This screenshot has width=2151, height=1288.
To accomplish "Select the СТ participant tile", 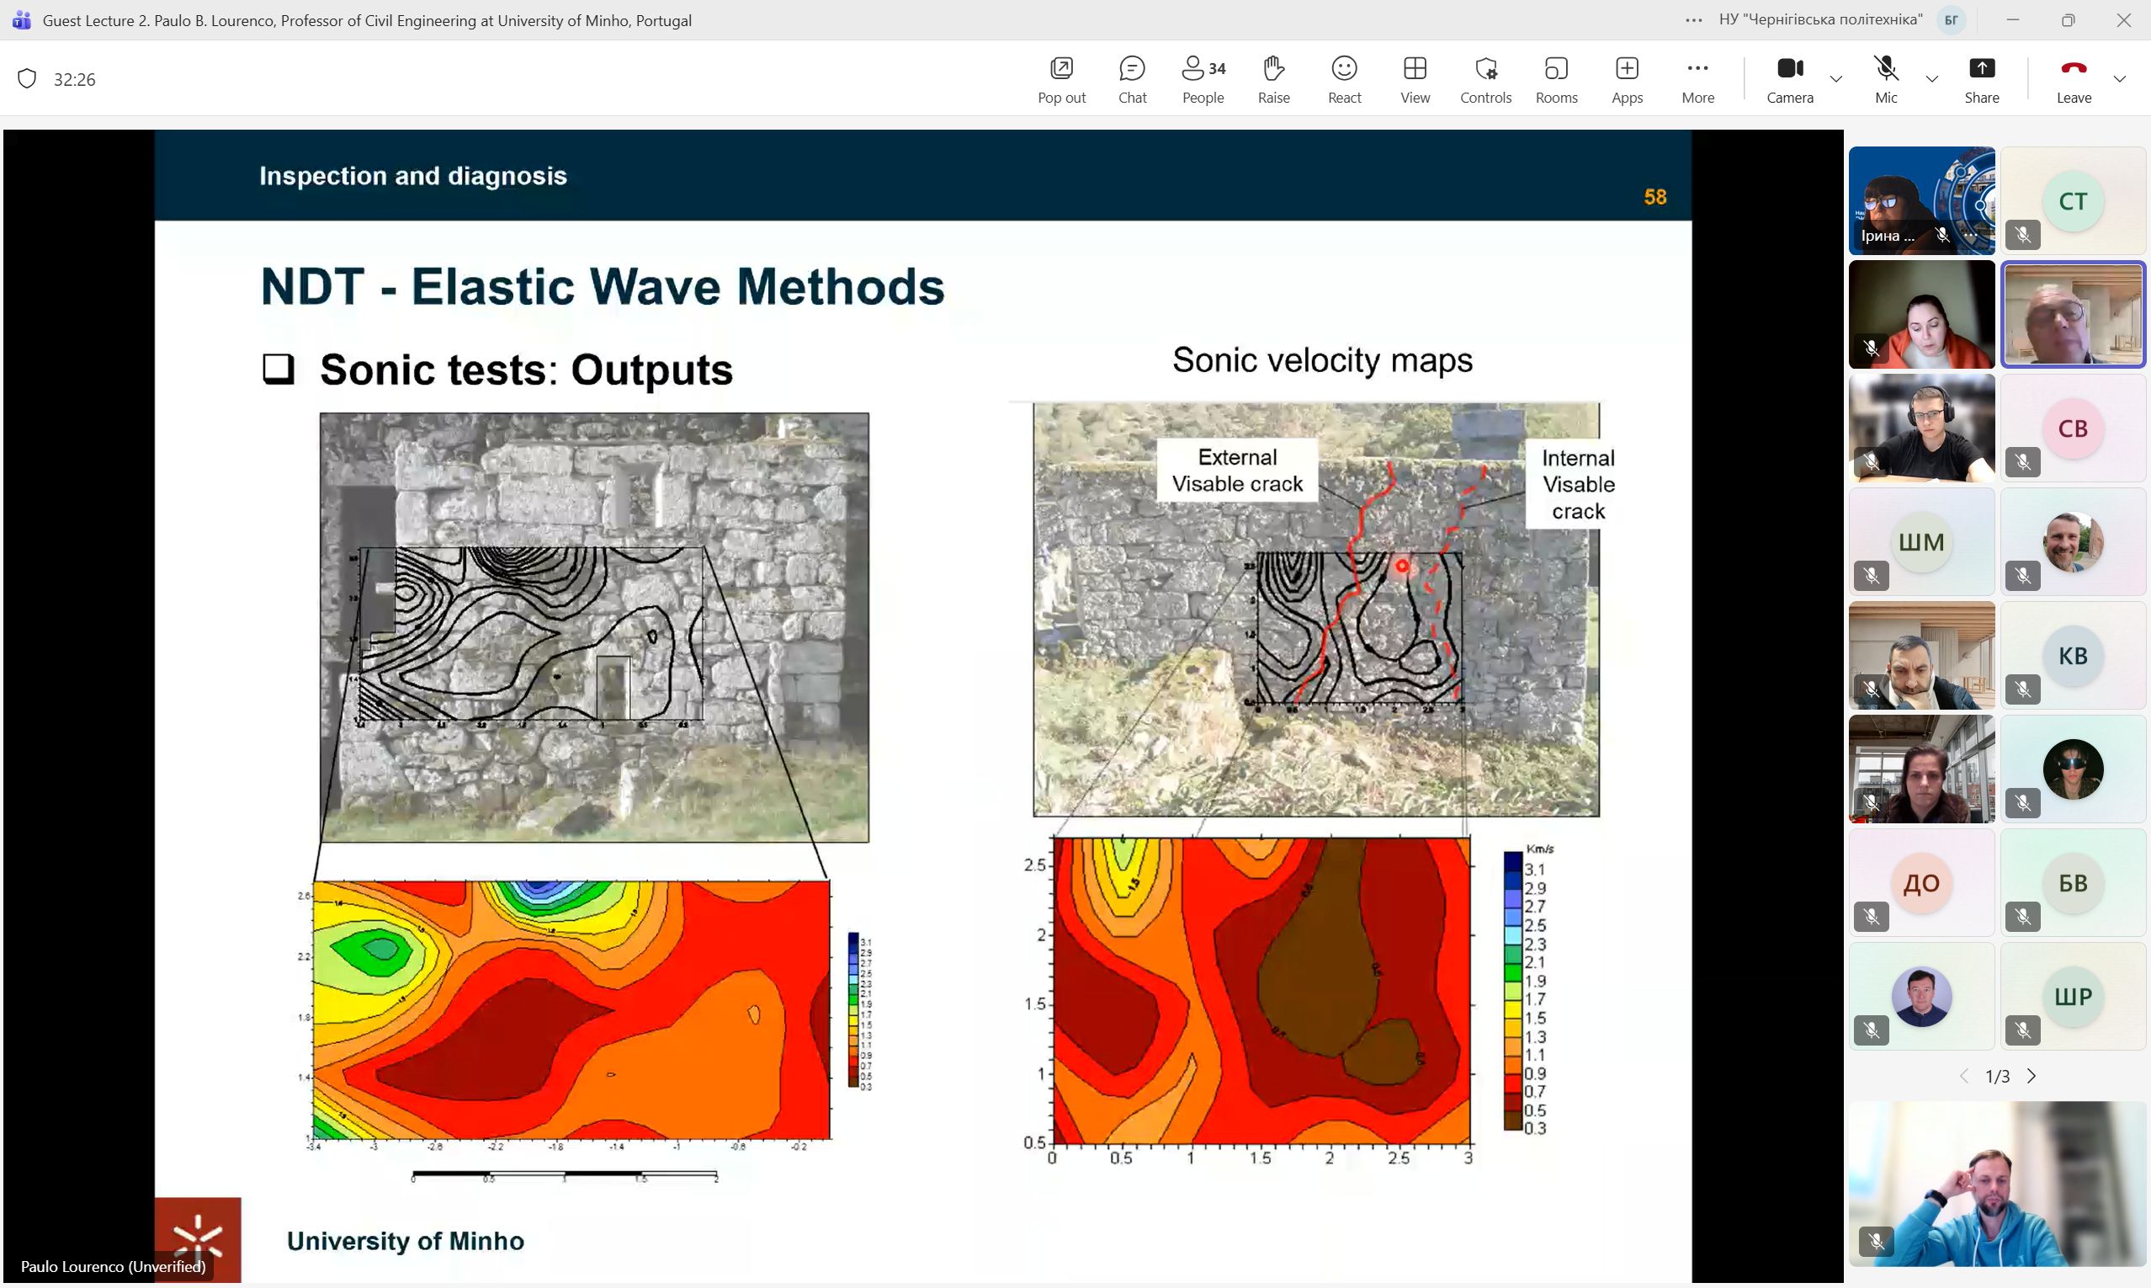I will (2072, 200).
